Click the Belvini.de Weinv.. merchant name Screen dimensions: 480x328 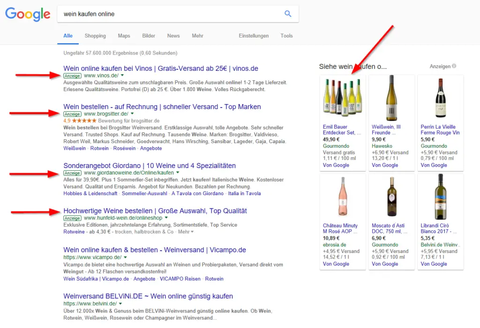[x=440, y=245]
